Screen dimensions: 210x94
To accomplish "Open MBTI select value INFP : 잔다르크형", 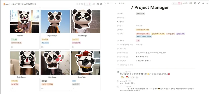I will tap(142, 30).
